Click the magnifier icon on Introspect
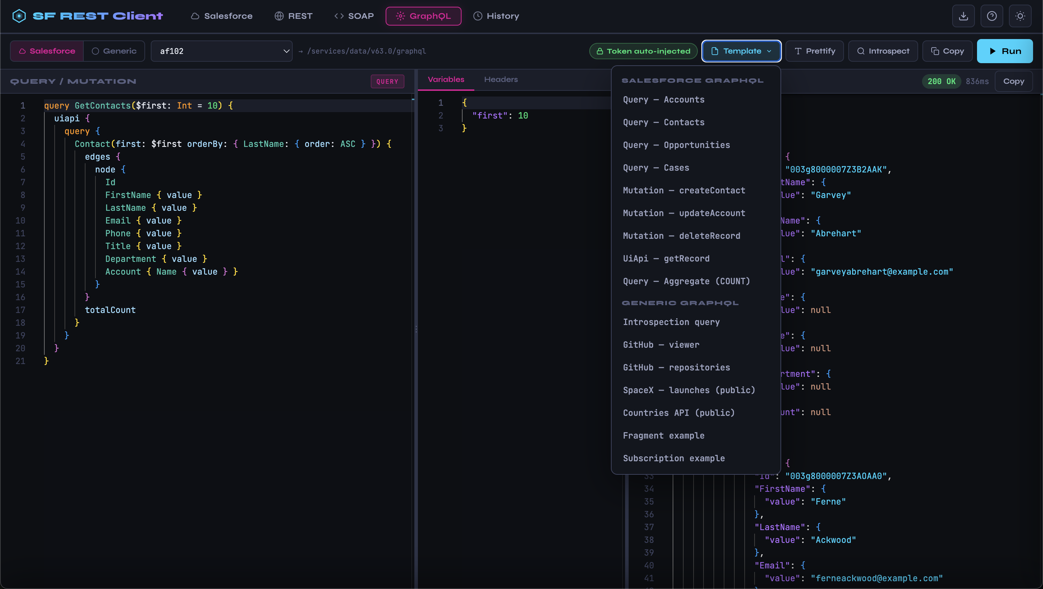The height and width of the screenshot is (589, 1043). tap(861, 51)
